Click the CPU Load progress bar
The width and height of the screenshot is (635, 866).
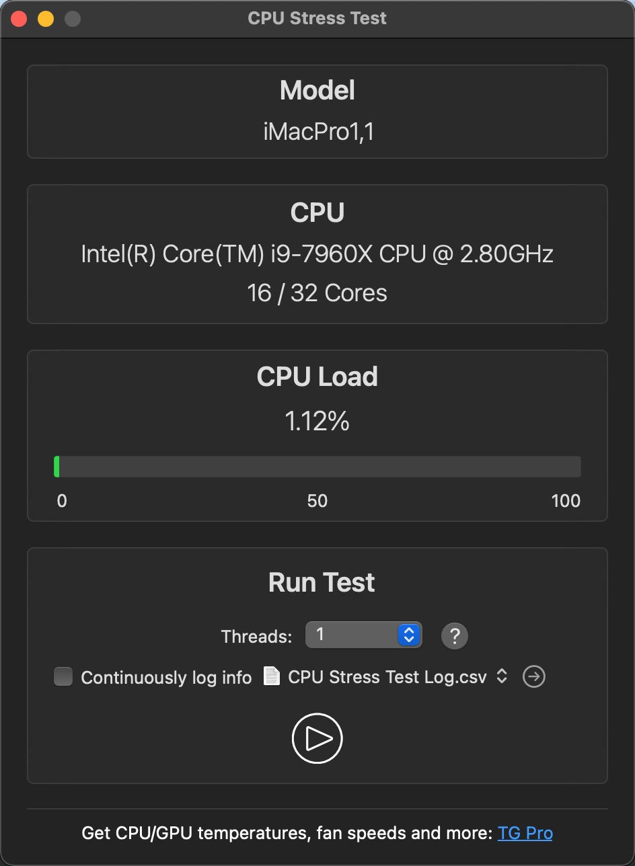317,467
